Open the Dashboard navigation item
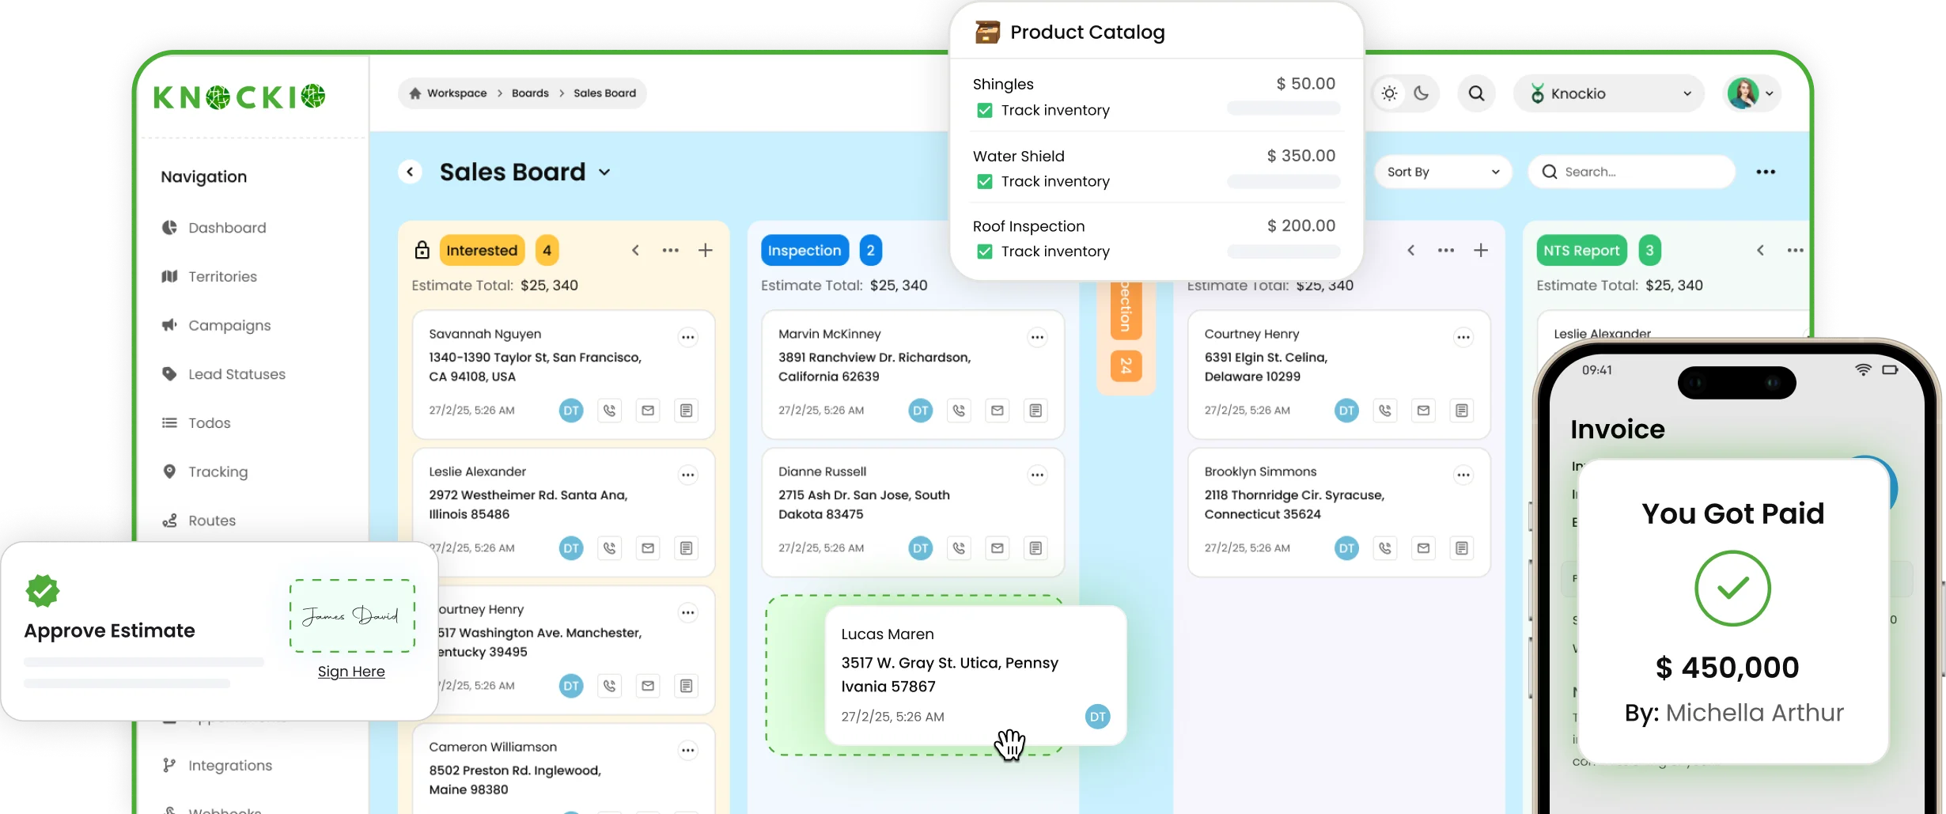This screenshot has width=1946, height=814. coord(214,228)
